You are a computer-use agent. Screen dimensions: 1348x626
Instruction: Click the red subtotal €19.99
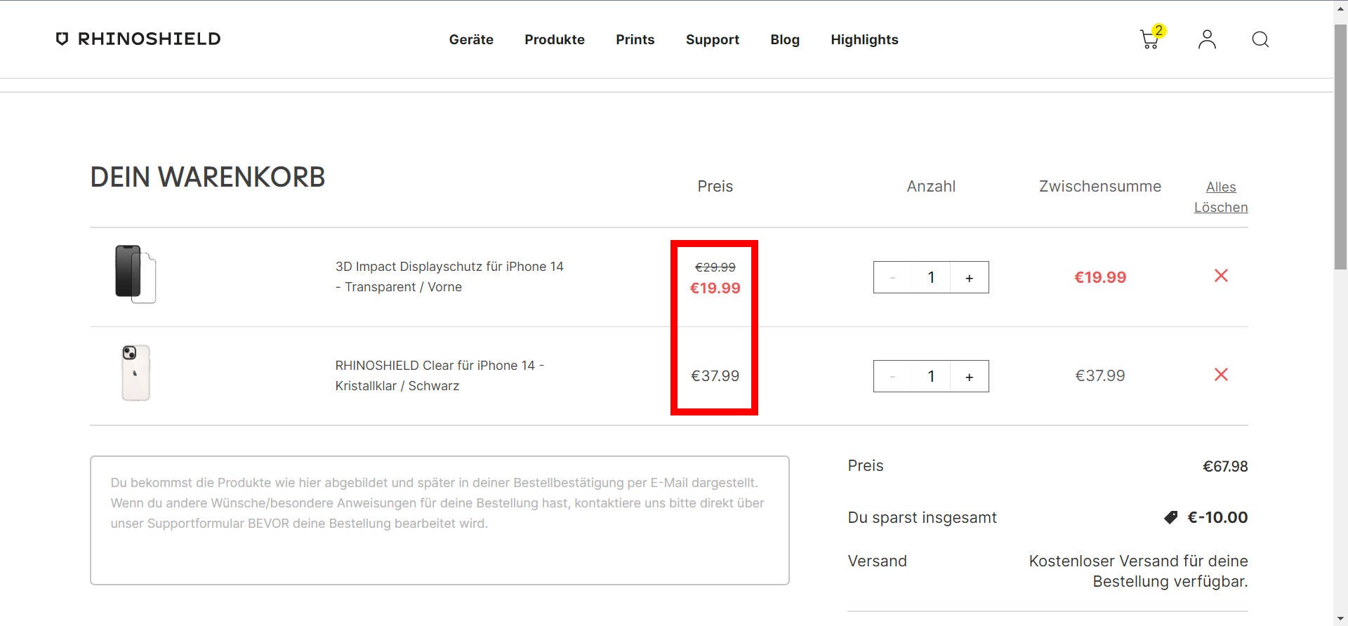click(x=1100, y=277)
